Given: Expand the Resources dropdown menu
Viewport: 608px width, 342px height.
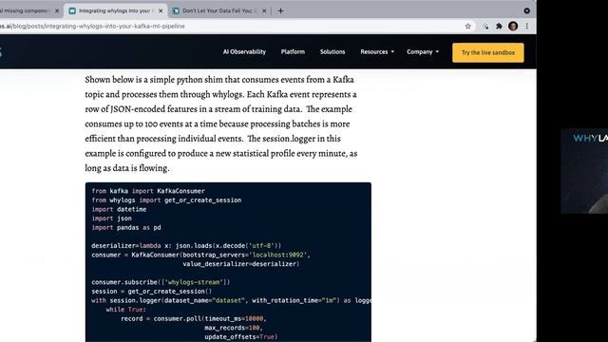Looking at the screenshot, I should pos(377,51).
